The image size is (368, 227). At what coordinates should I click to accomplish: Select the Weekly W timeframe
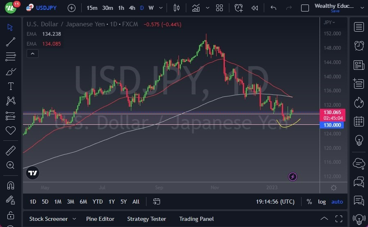pos(151,8)
